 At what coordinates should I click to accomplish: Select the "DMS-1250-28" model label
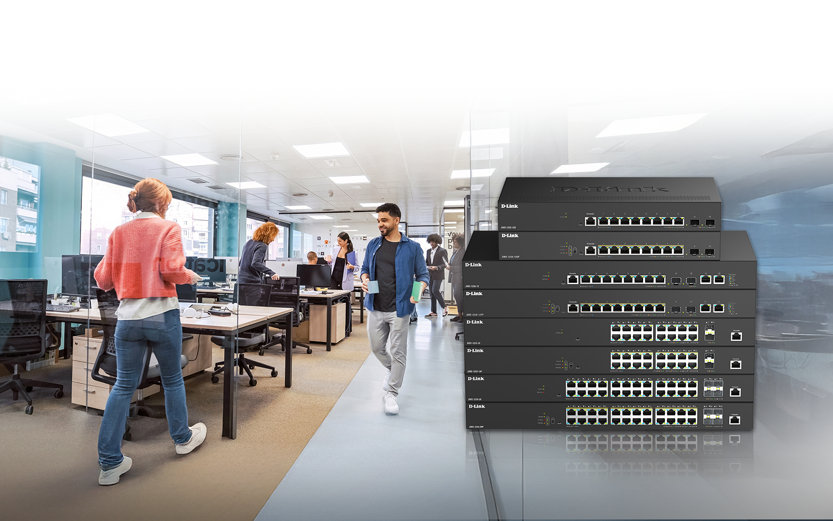[474, 399]
